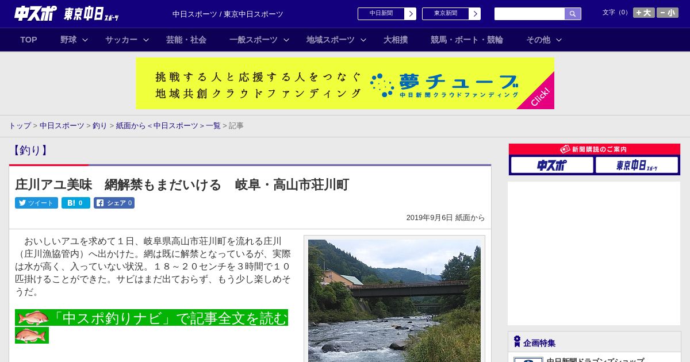Expand the その他 dropdown chevron

click(x=559, y=40)
